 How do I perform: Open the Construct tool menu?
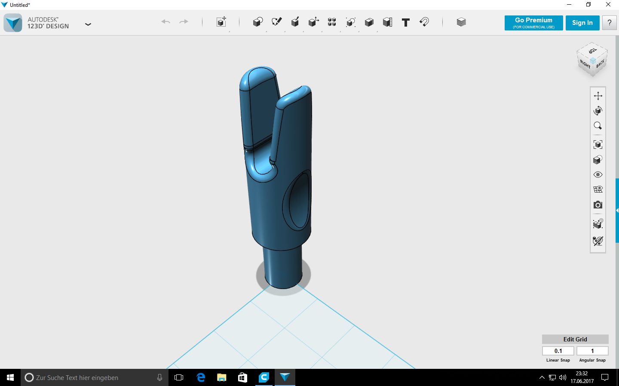tap(295, 22)
